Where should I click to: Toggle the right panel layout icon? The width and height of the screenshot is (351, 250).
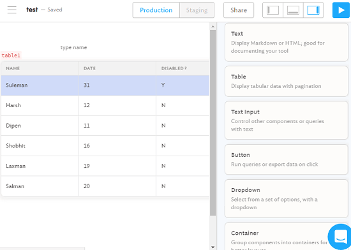[x=313, y=10]
